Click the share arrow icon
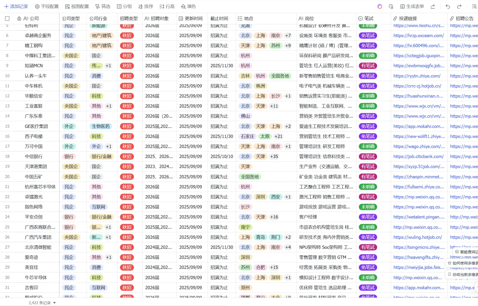Screen dimensions: 478x306 click(x=433, y=7)
